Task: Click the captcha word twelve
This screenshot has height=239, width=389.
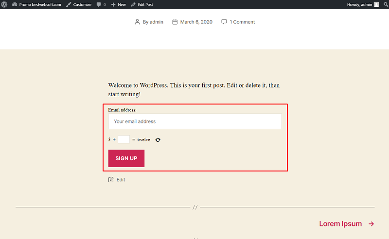Action: click(143, 139)
